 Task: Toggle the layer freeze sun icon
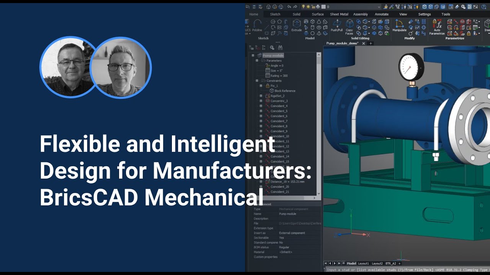point(308,6)
